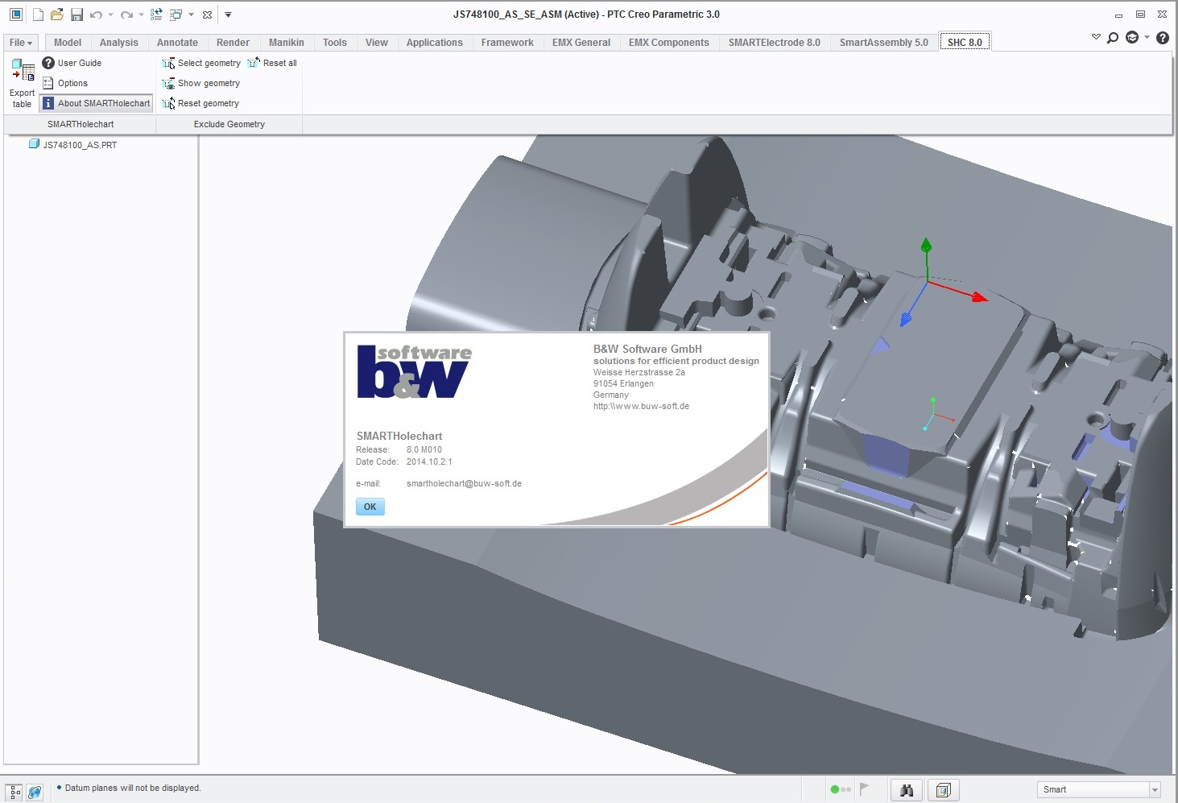Image resolution: width=1178 pixels, height=803 pixels.
Task: Open the User Guide
Action: coord(72,63)
